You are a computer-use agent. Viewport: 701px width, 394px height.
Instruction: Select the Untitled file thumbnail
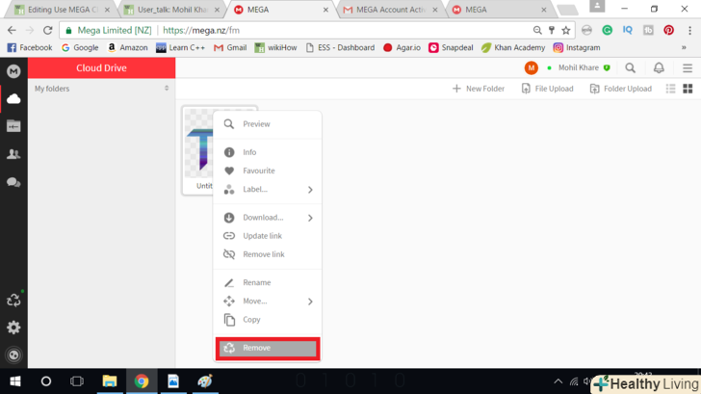coord(198,150)
